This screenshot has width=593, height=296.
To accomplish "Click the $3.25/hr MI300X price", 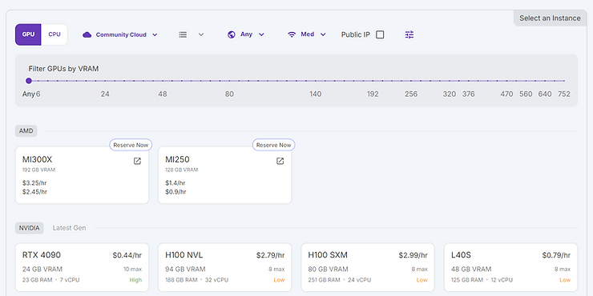I will click(x=34, y=183).
